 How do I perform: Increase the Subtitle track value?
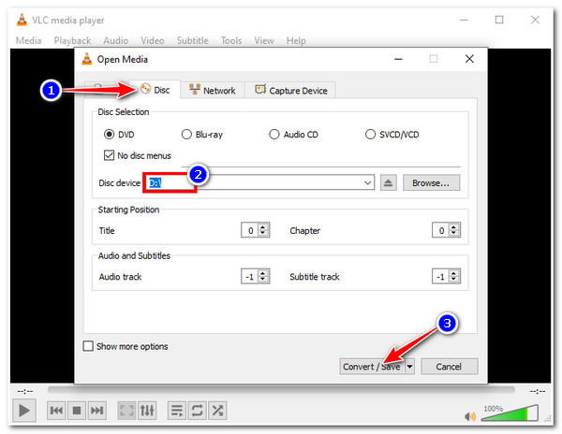coord(453,273)
